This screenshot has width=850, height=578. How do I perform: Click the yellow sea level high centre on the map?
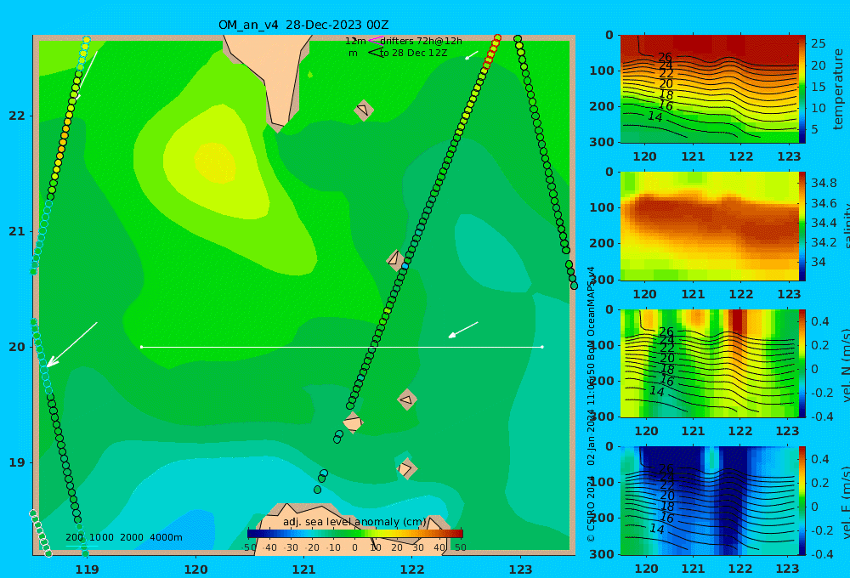(x=215, y=162)
